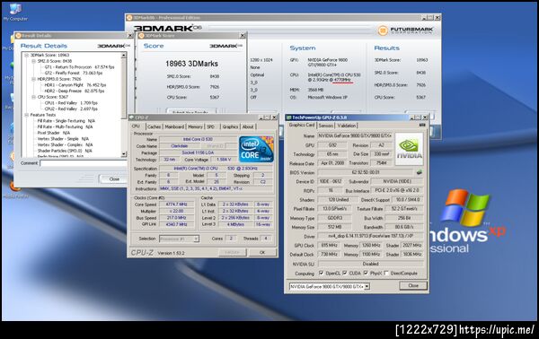Select the Vertex Shader - Simple row
Image resolution: width=539 pixels, height=339 pixels.
click(63, 139)
